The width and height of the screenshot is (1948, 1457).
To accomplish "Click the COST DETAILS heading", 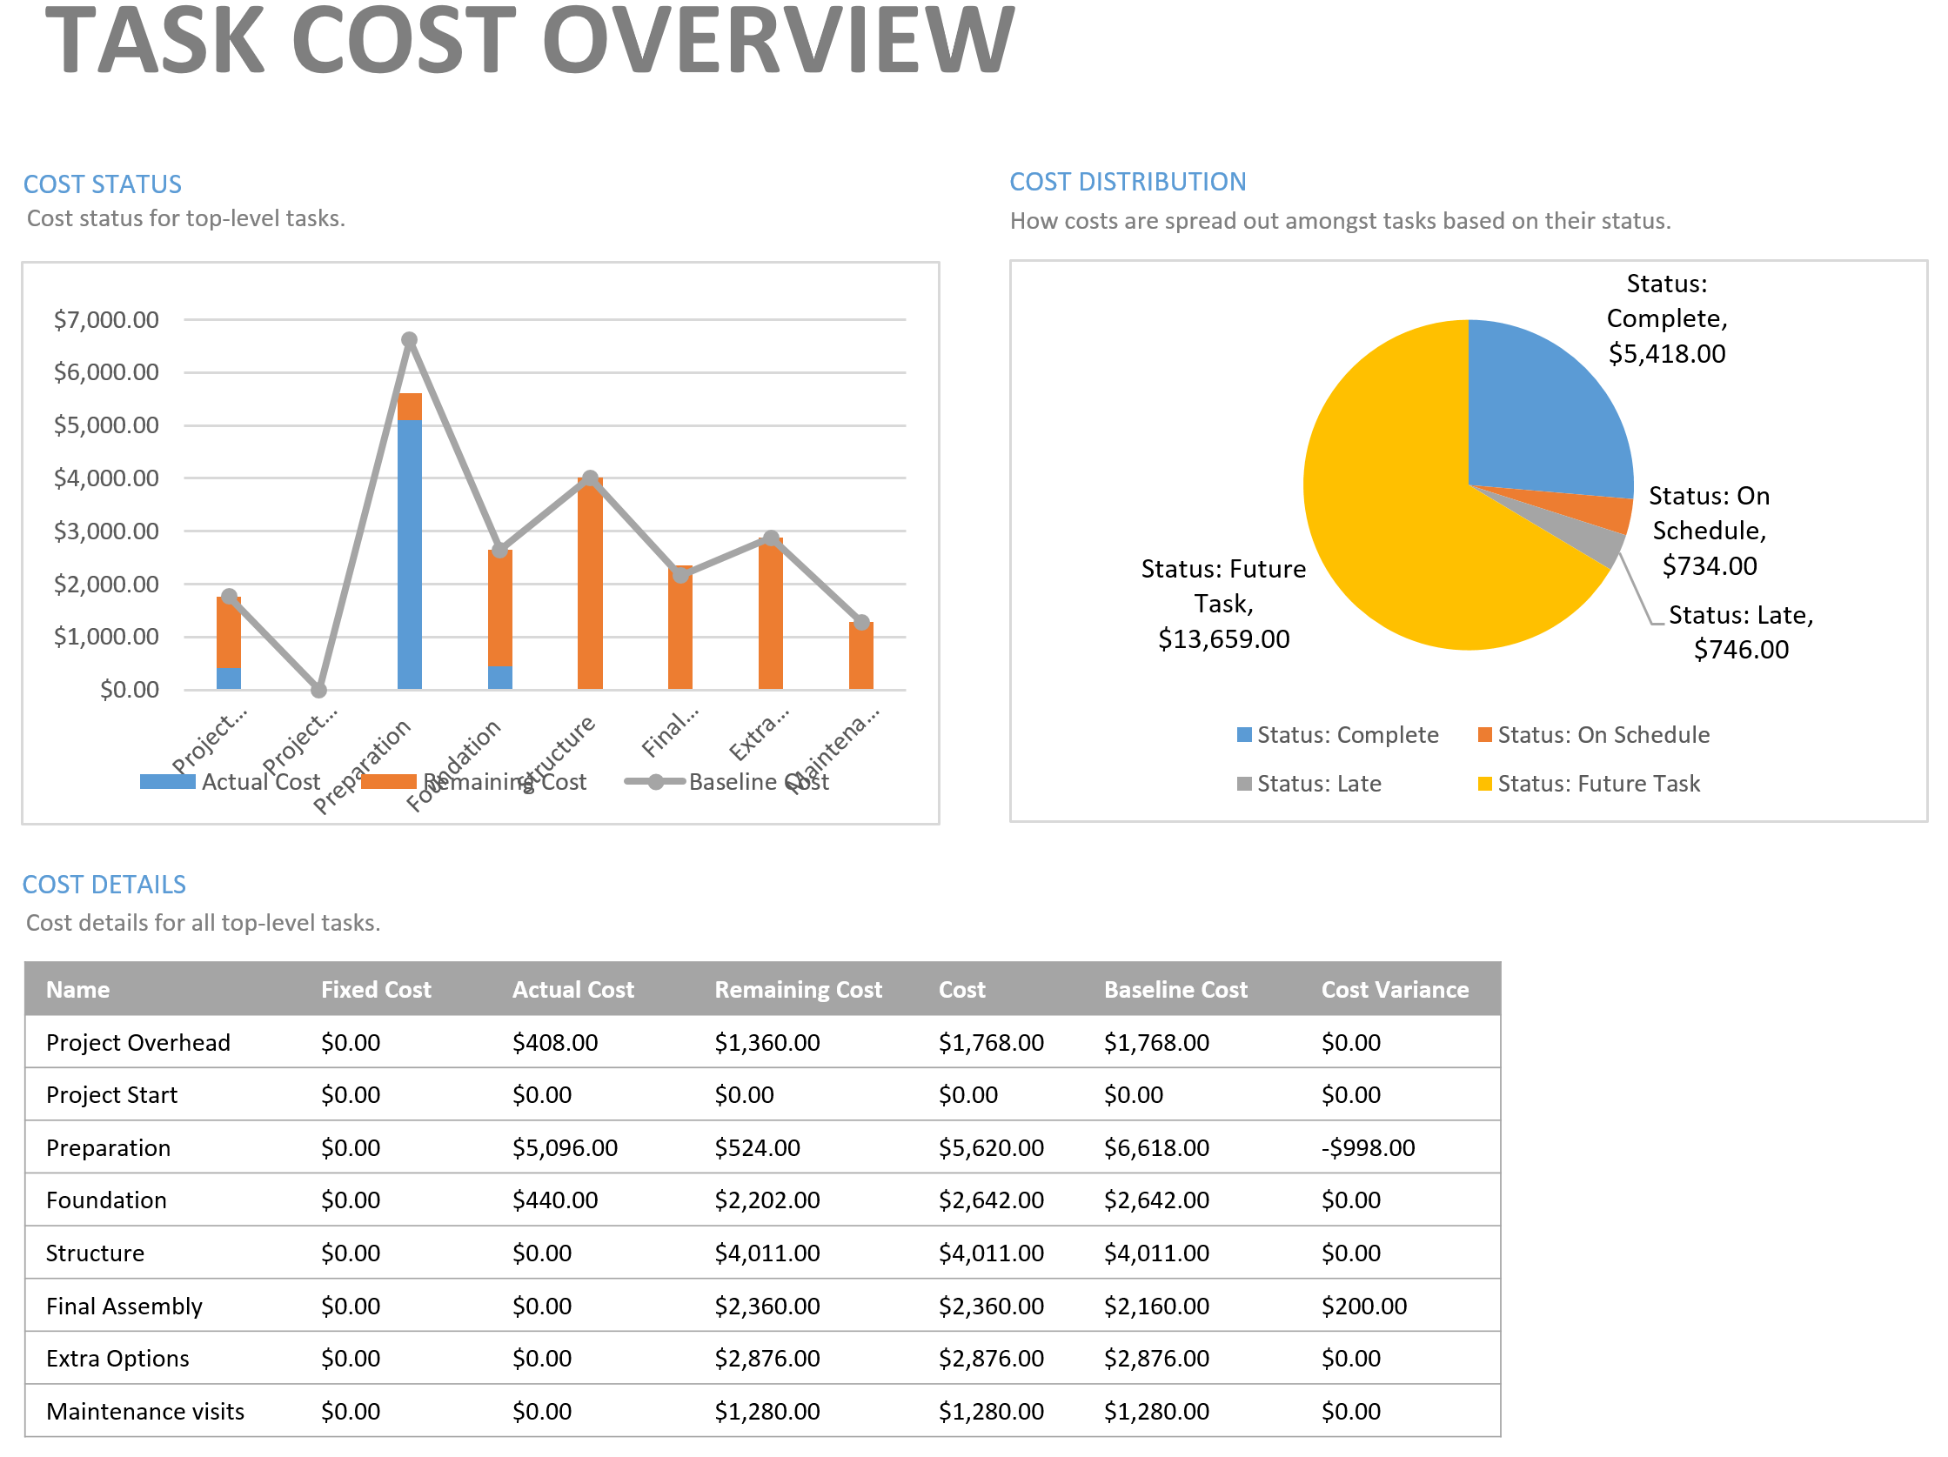I will click(104, 884).
